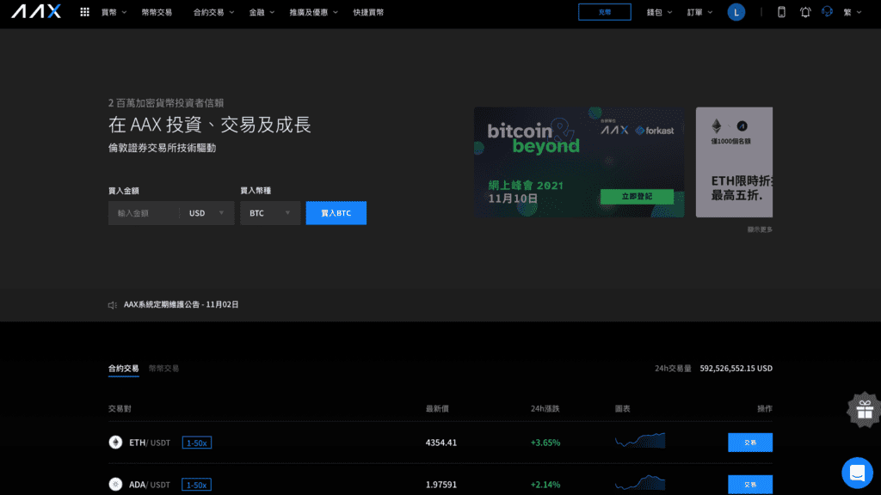881x495 pixels.
Task: Click the 最新價 column header
Action: tap(437, 408)
